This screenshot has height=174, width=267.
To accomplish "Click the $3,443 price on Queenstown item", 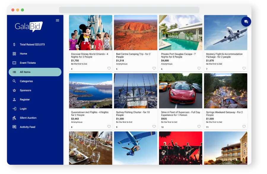I will (x=75, y=119).
